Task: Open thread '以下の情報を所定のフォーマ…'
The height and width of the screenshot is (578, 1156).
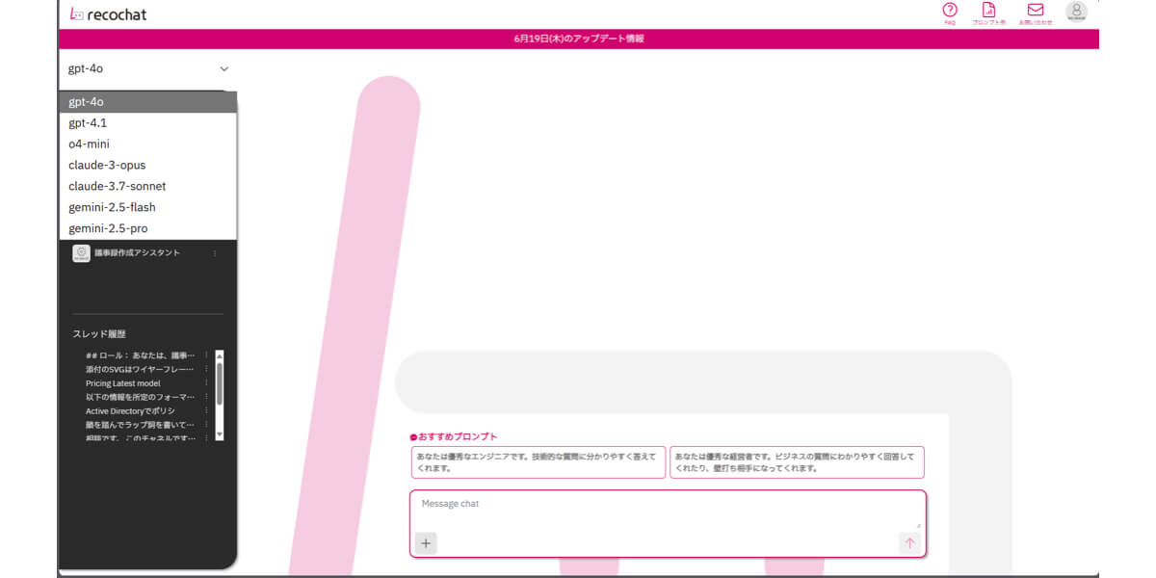Action: pos(140,397)
